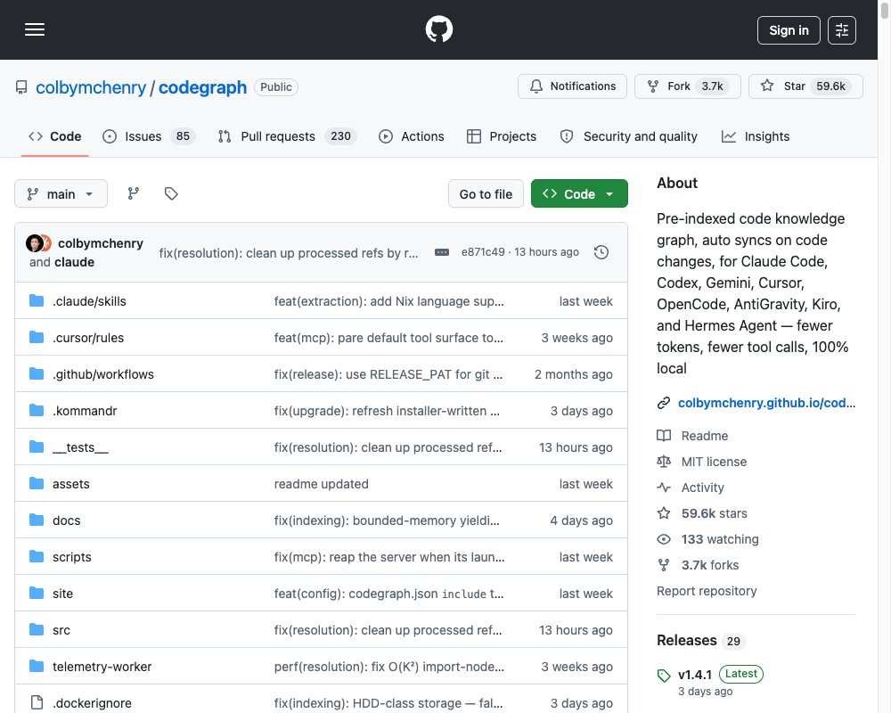Click the repository icon before owner name
This screenshot has width=891, height=713.
pyautogui.click(x=21, y=87)
